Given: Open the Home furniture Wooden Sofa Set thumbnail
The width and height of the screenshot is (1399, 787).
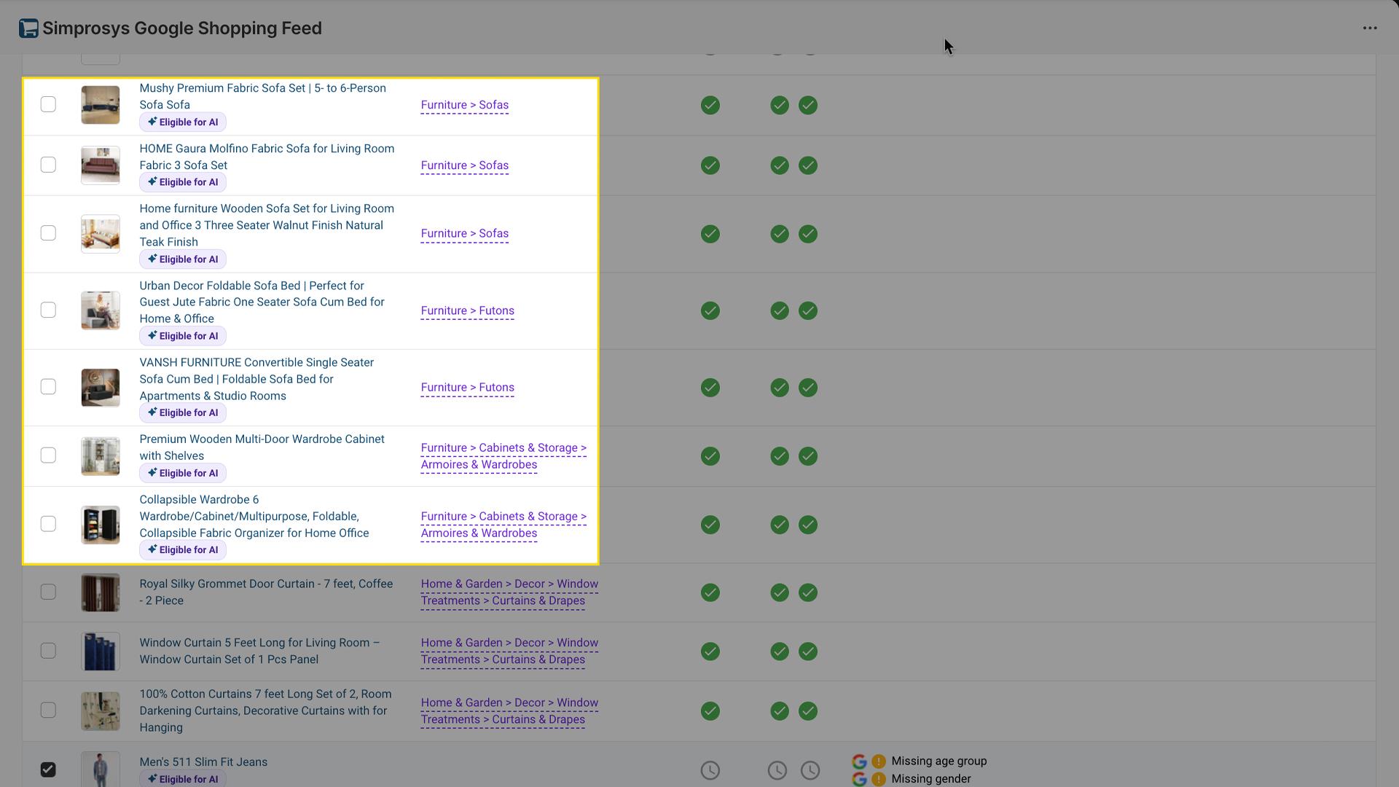Looking at the screenshot, I should [x=100, y=233].
